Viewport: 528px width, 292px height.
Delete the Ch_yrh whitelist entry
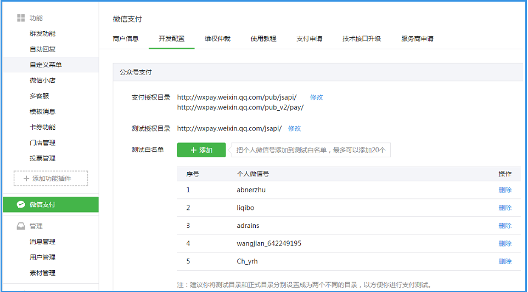[x=505, y=261]
